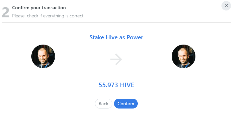Image resolution: width=233 pixels, height=119 pixels.
Task: Return to step one via Back
Action: click(103, 104)
